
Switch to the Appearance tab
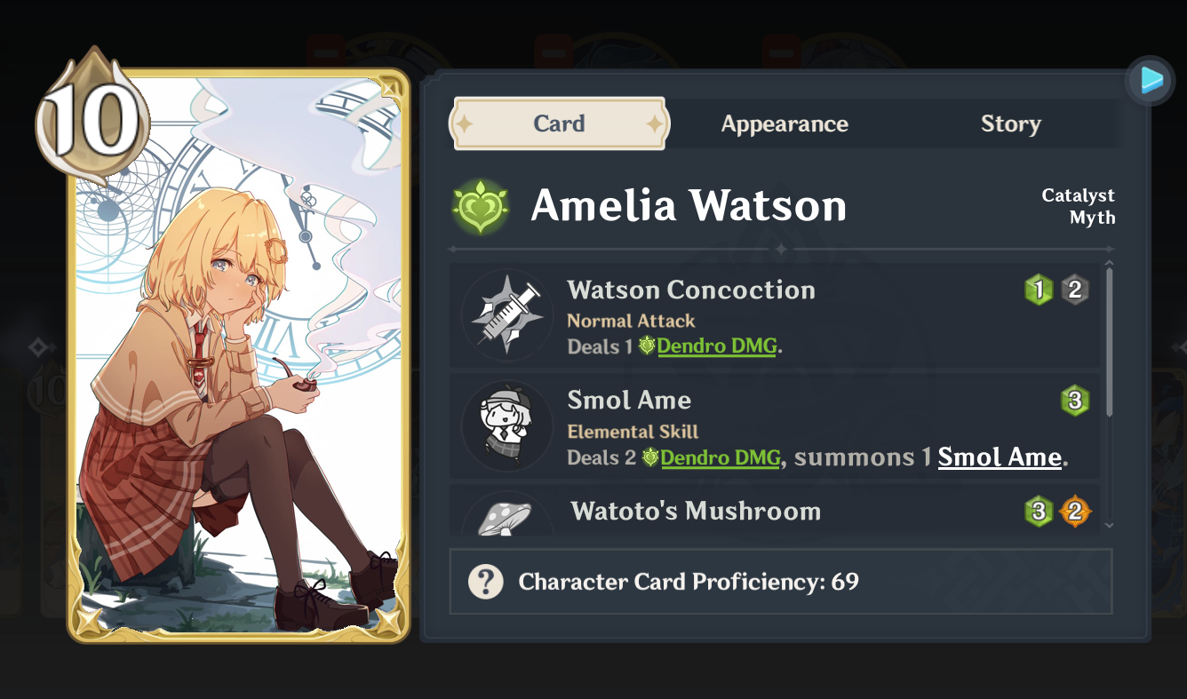(x=785, y=123)
